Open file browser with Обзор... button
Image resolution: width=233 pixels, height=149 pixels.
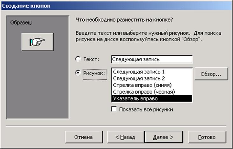pyautogui.click(x=211, y=74)
